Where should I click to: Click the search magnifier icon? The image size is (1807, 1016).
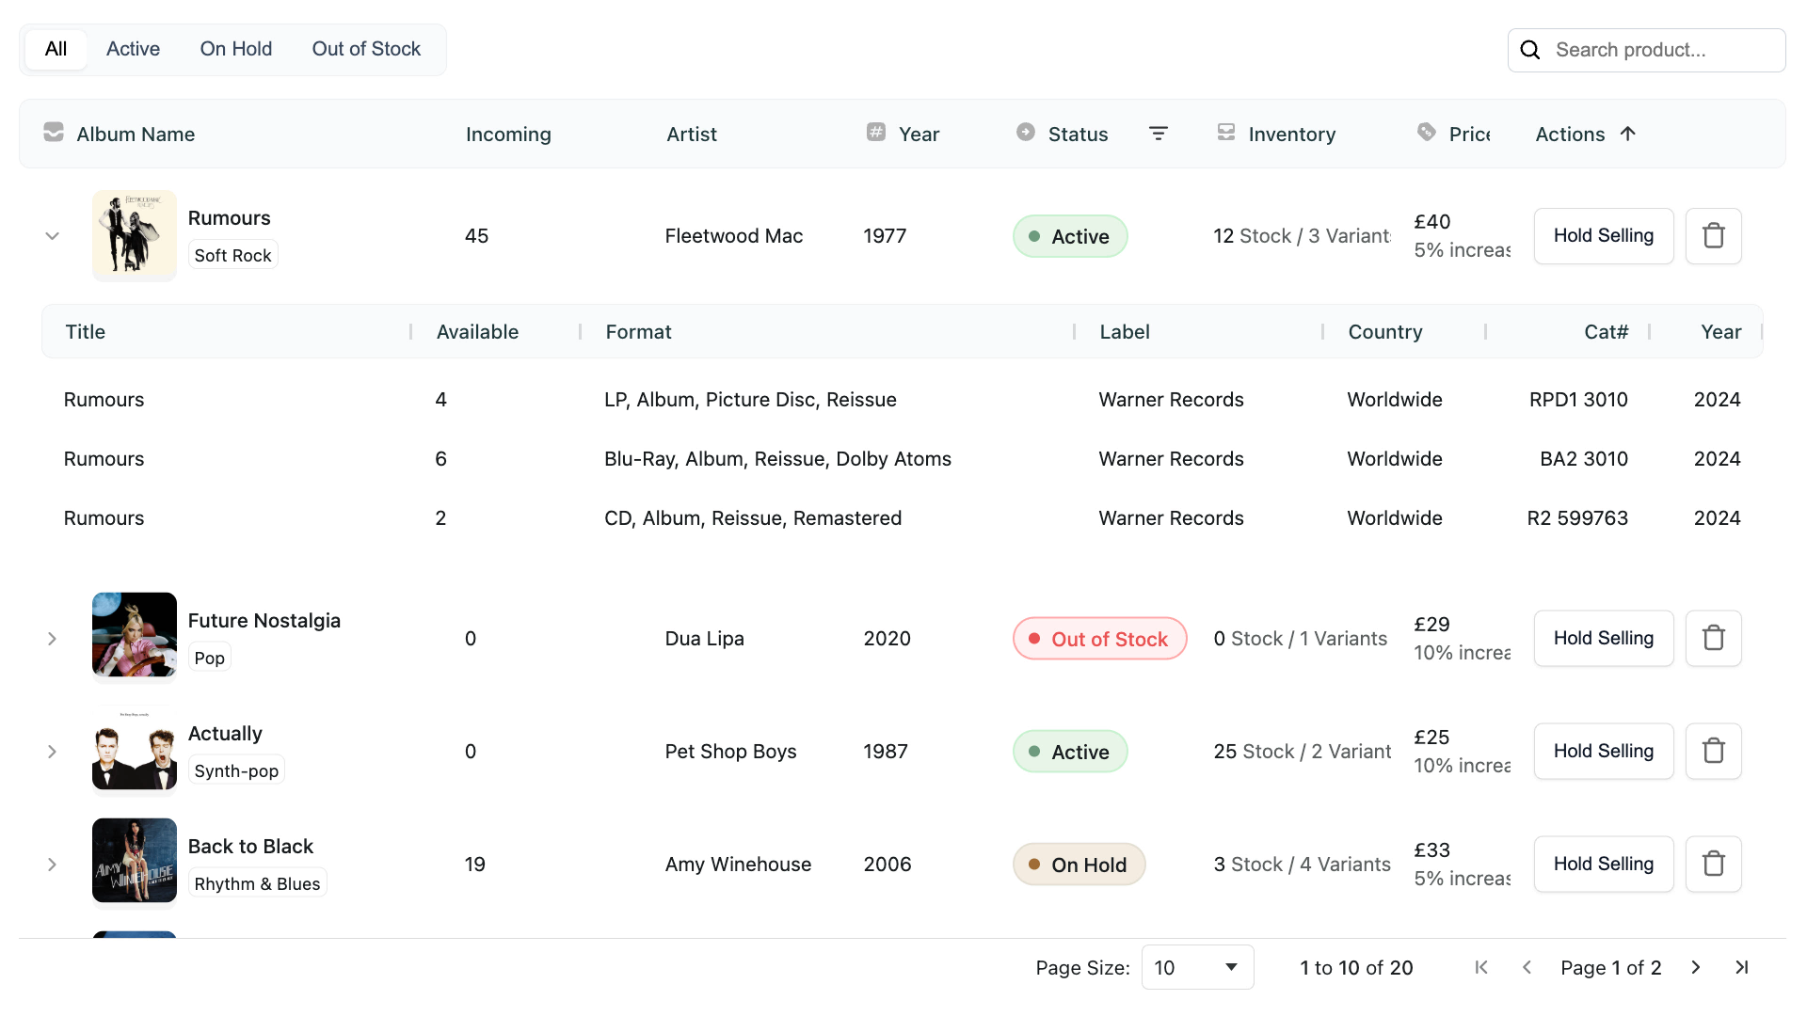coord(1530,50)
